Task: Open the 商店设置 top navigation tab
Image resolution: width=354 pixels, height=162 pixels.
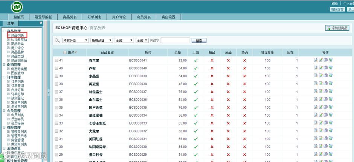Action: 168,17
